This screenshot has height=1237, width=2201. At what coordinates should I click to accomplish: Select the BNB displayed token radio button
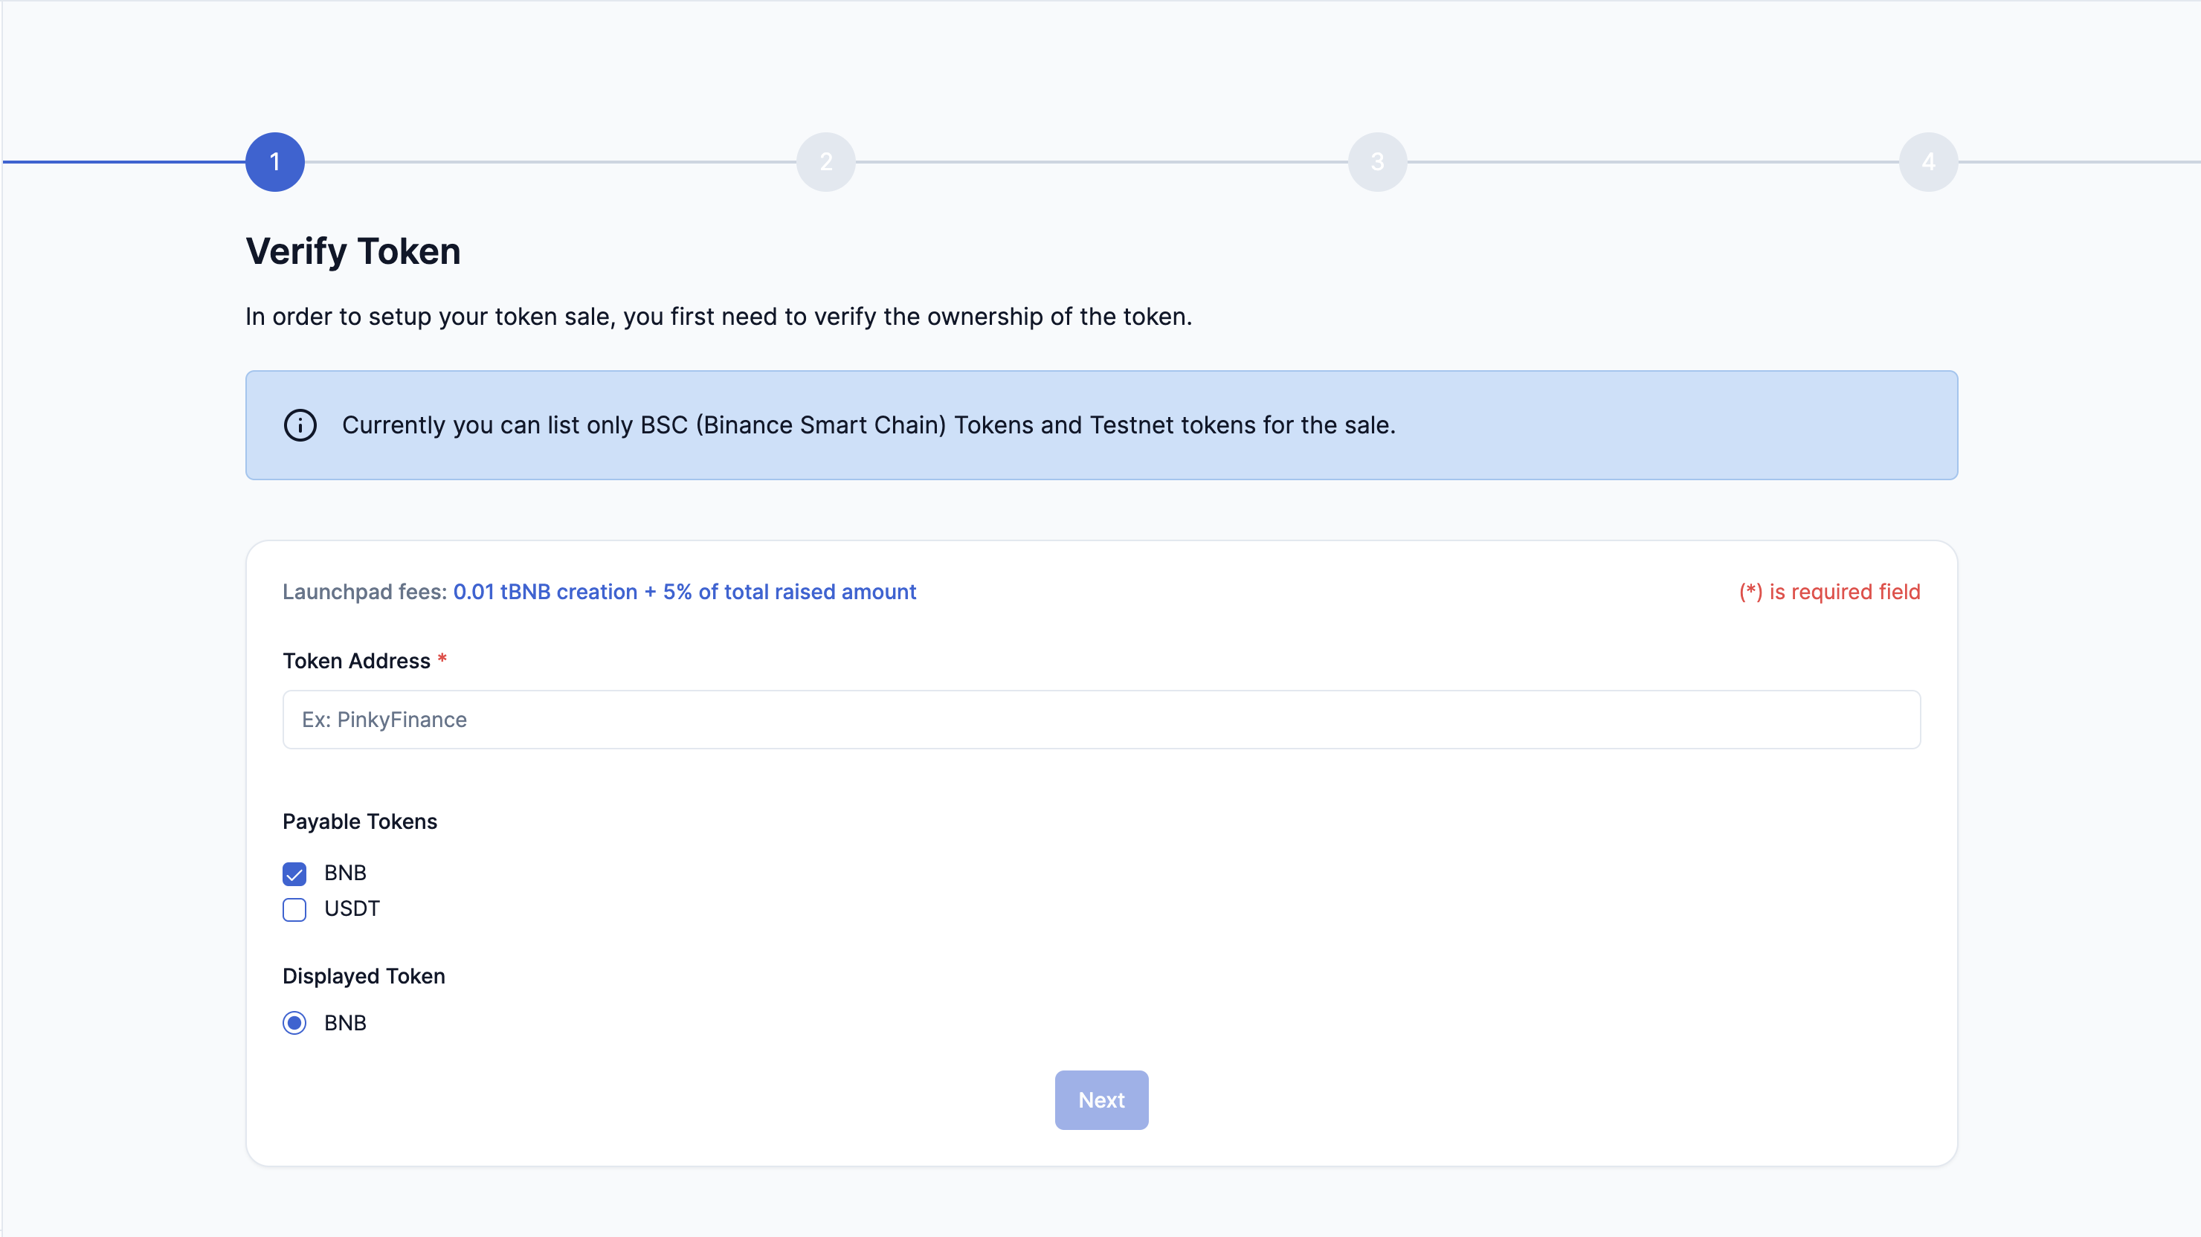294,1023
